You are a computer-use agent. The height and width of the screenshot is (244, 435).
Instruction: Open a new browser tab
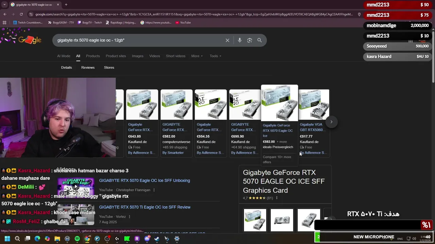pos(66,4)
